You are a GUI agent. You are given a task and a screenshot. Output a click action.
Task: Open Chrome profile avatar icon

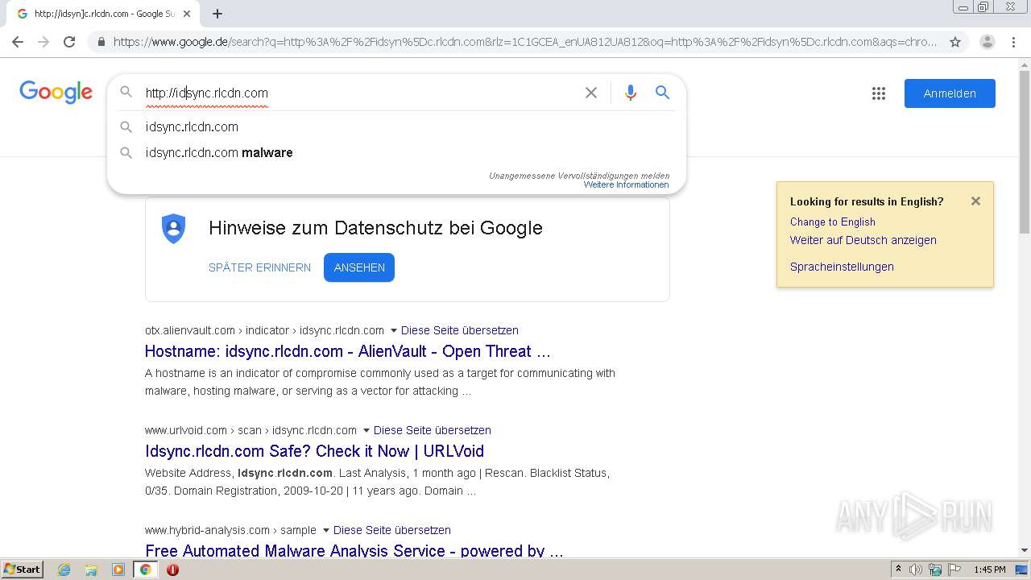[987, 42]
